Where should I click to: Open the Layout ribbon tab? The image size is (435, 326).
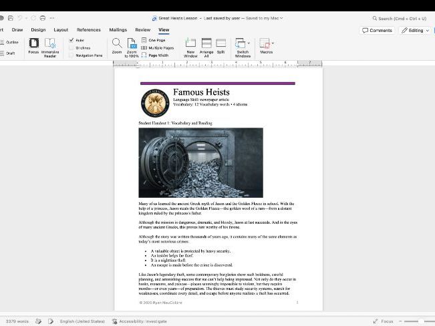(61, 29)
